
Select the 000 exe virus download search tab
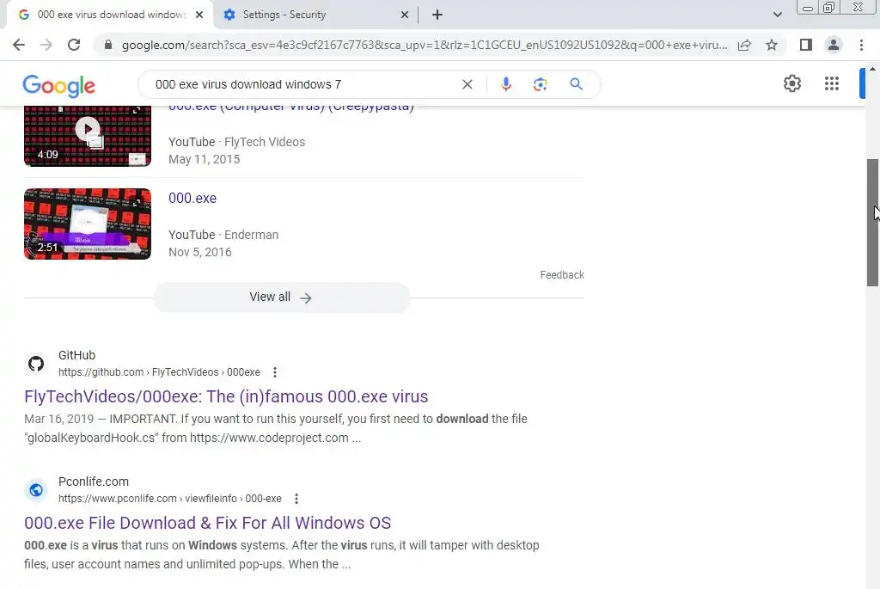click(112, 15)
